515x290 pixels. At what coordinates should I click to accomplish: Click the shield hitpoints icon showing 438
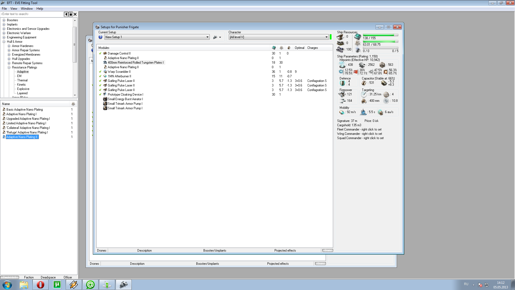click(342, 65)
